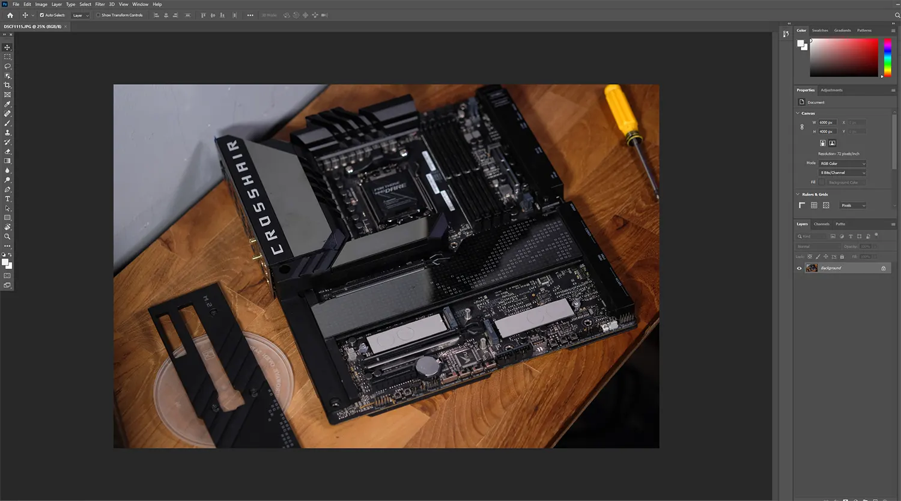Screen dimensions: 901x501
Task: Select the Horizontal Type tool
Action: (x=7, y=199)
